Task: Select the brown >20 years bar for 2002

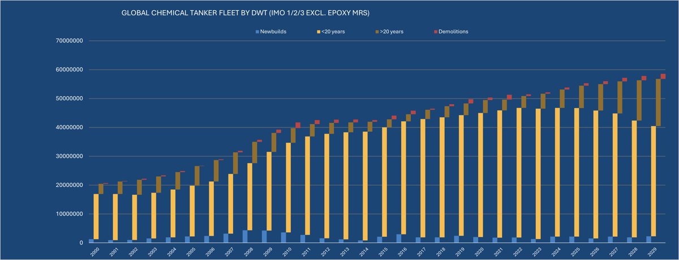Action: pos(139,187)
